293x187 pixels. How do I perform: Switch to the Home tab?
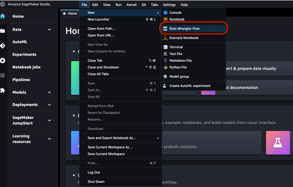coord(70,13)
